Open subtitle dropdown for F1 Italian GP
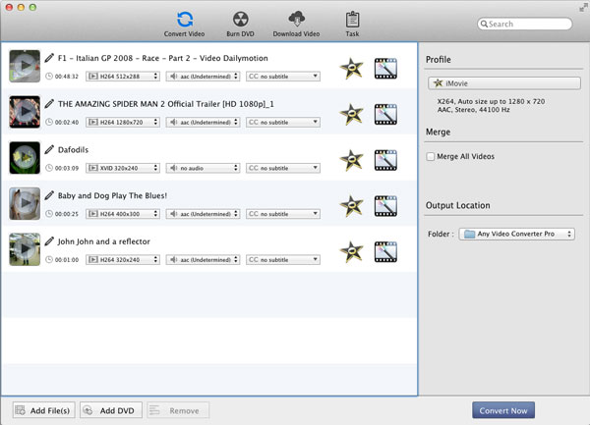Image resolution: width=590 pixels, height=425 pixels. click(x=283, y=77)
